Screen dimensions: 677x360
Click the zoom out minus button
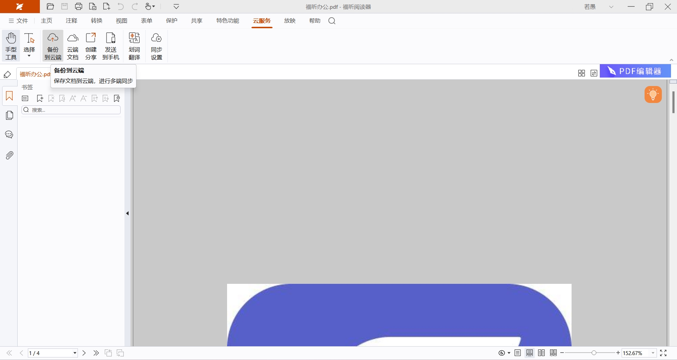562,353
